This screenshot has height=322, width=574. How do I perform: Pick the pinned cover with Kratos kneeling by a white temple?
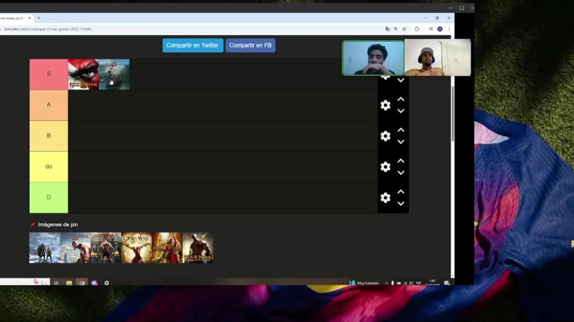75,248
